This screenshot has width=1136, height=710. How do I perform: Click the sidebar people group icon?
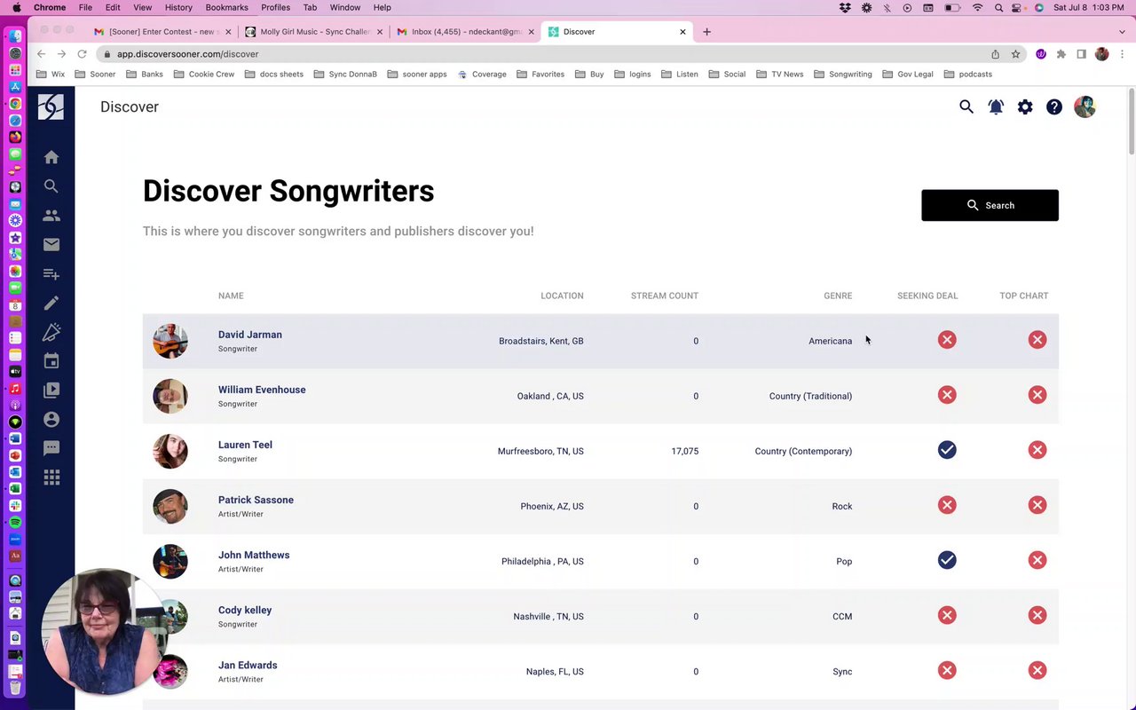pos(51,216)
